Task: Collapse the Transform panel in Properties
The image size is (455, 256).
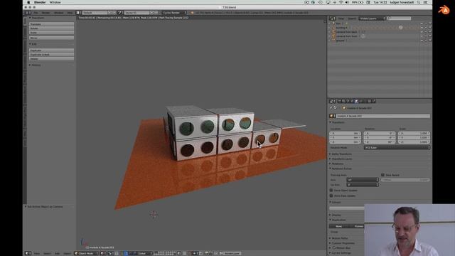Action: (x=337, y=122)
